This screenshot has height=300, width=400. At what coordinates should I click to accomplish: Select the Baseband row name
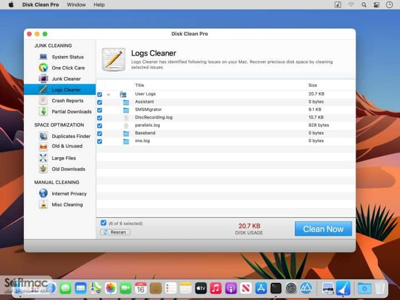(x=145, y=133)
